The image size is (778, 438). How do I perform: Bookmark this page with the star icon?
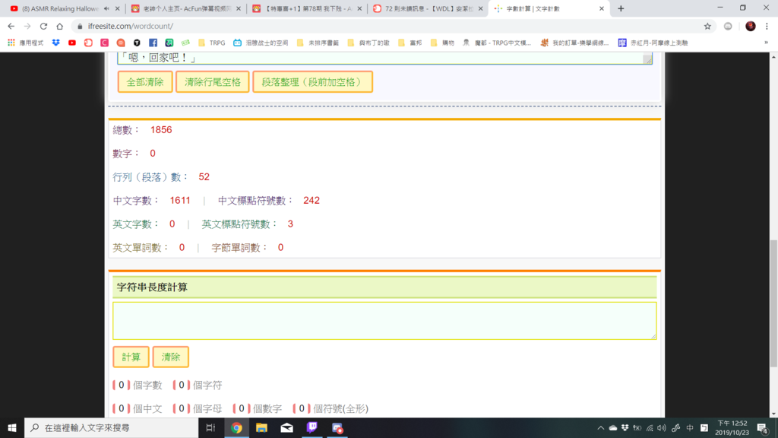(707, 27)
